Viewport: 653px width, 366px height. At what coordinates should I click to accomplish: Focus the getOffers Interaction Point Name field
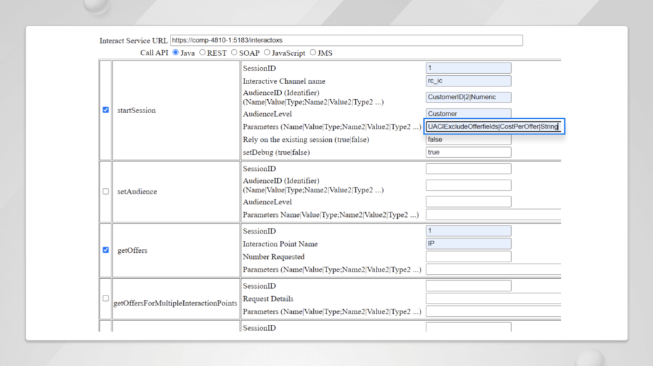click(x=468, y=244)
